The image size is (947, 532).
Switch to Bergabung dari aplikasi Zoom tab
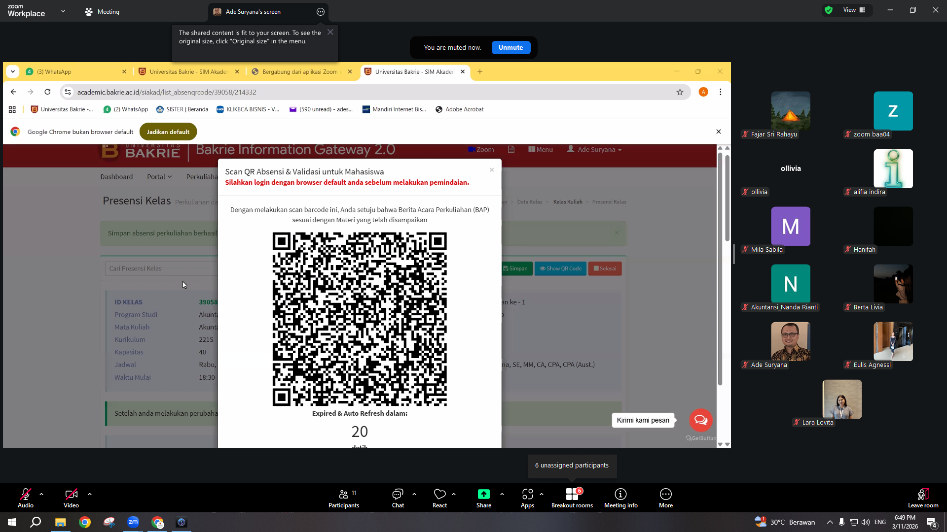301,71
